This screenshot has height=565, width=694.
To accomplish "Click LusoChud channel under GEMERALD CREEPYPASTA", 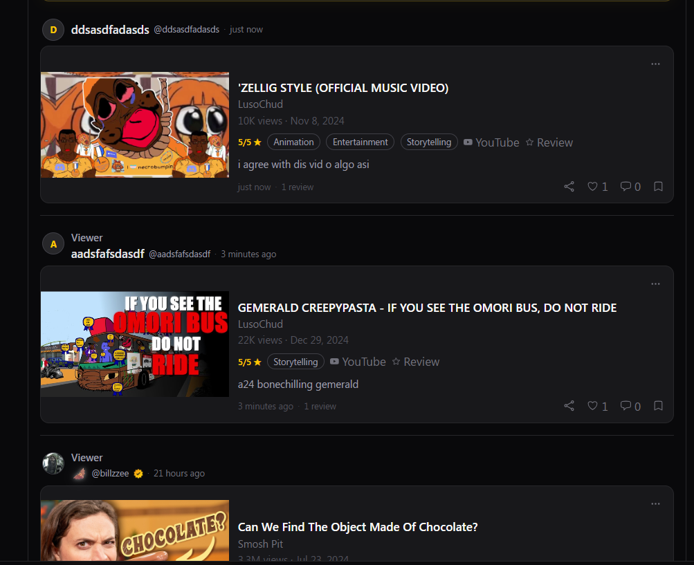I will click(x=260, y=324).
